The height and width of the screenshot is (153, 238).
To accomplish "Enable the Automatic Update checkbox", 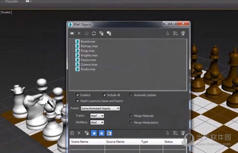I will [131, 95].
